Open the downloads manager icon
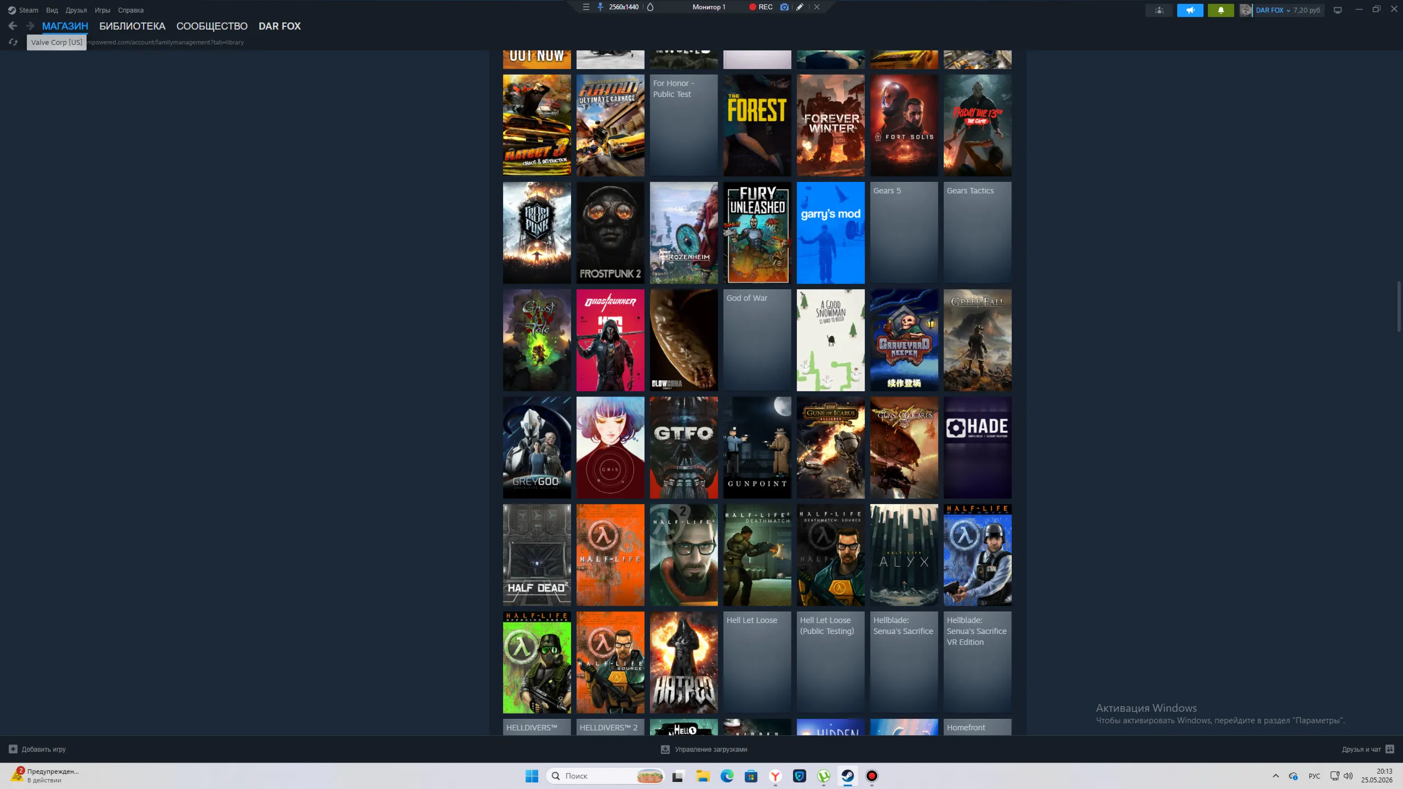The image size is (1403, 789). click(665, 749)
